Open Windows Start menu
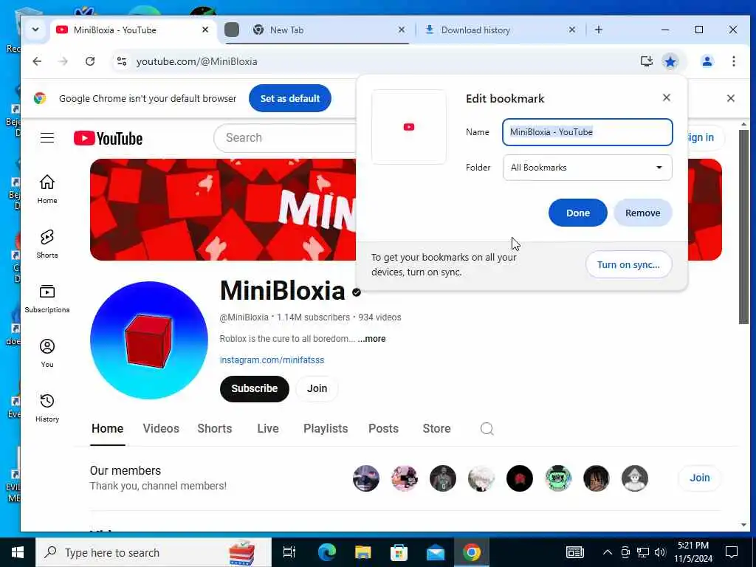The height and width of the screenshot is (567, 756). (x=18, y=552)
